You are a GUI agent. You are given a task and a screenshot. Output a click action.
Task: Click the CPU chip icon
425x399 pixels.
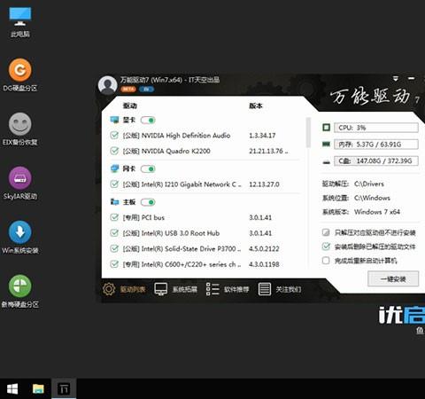tap(326, 128)
